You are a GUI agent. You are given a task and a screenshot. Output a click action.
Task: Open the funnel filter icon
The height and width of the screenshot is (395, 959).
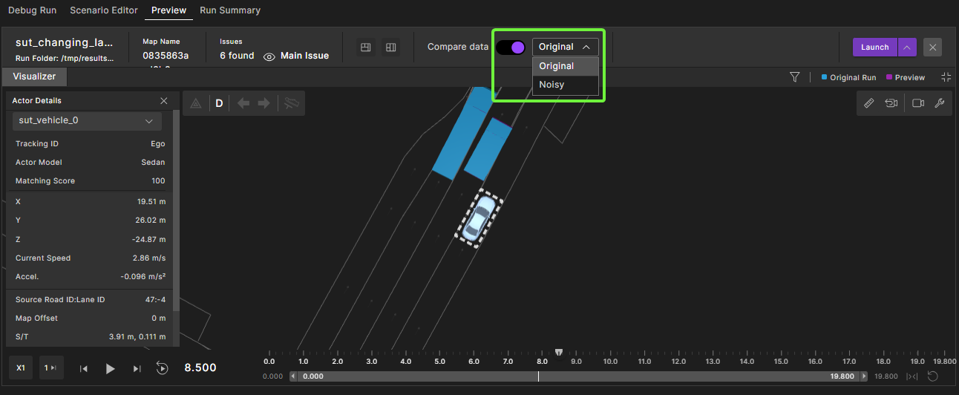coord(795,77)
